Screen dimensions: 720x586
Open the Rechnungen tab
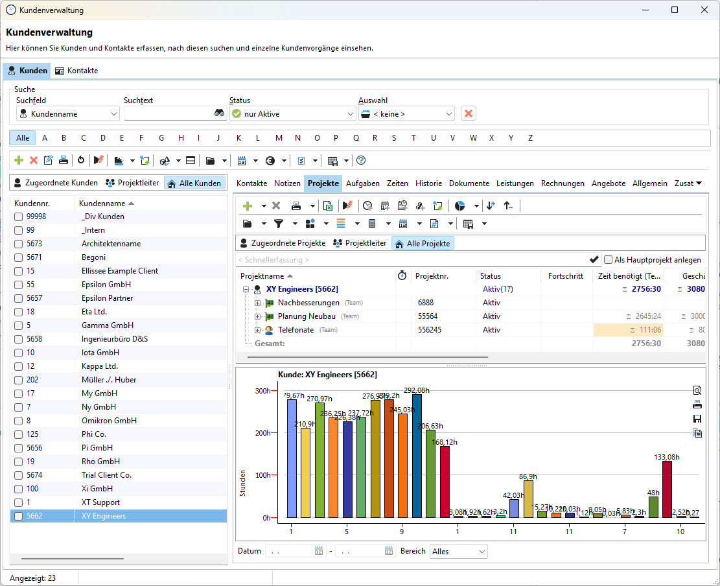(x=563, y=183)
